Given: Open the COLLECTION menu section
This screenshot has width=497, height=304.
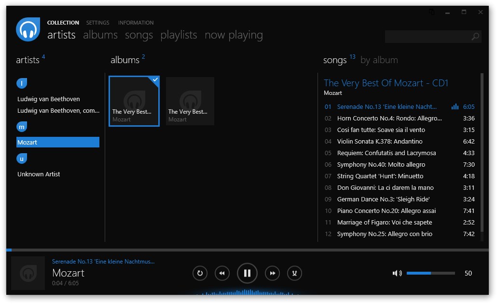Looking at the screenshot, I should [63, 23].
